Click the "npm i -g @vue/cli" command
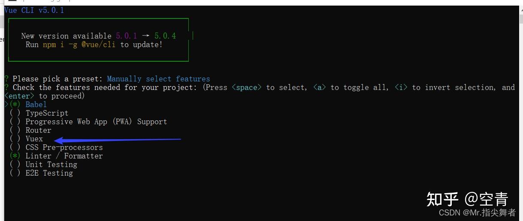Viewport: 523px width, 221px height. (79, 45)
